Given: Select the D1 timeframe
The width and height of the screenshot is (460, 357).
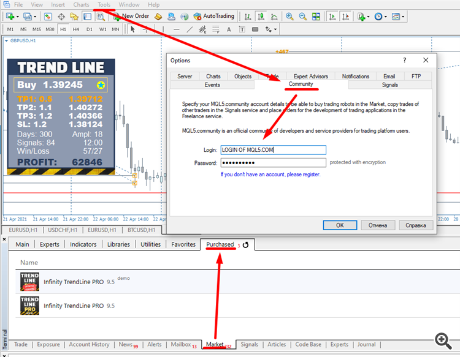Looking at the screenshot, I should tap(89, 29).
